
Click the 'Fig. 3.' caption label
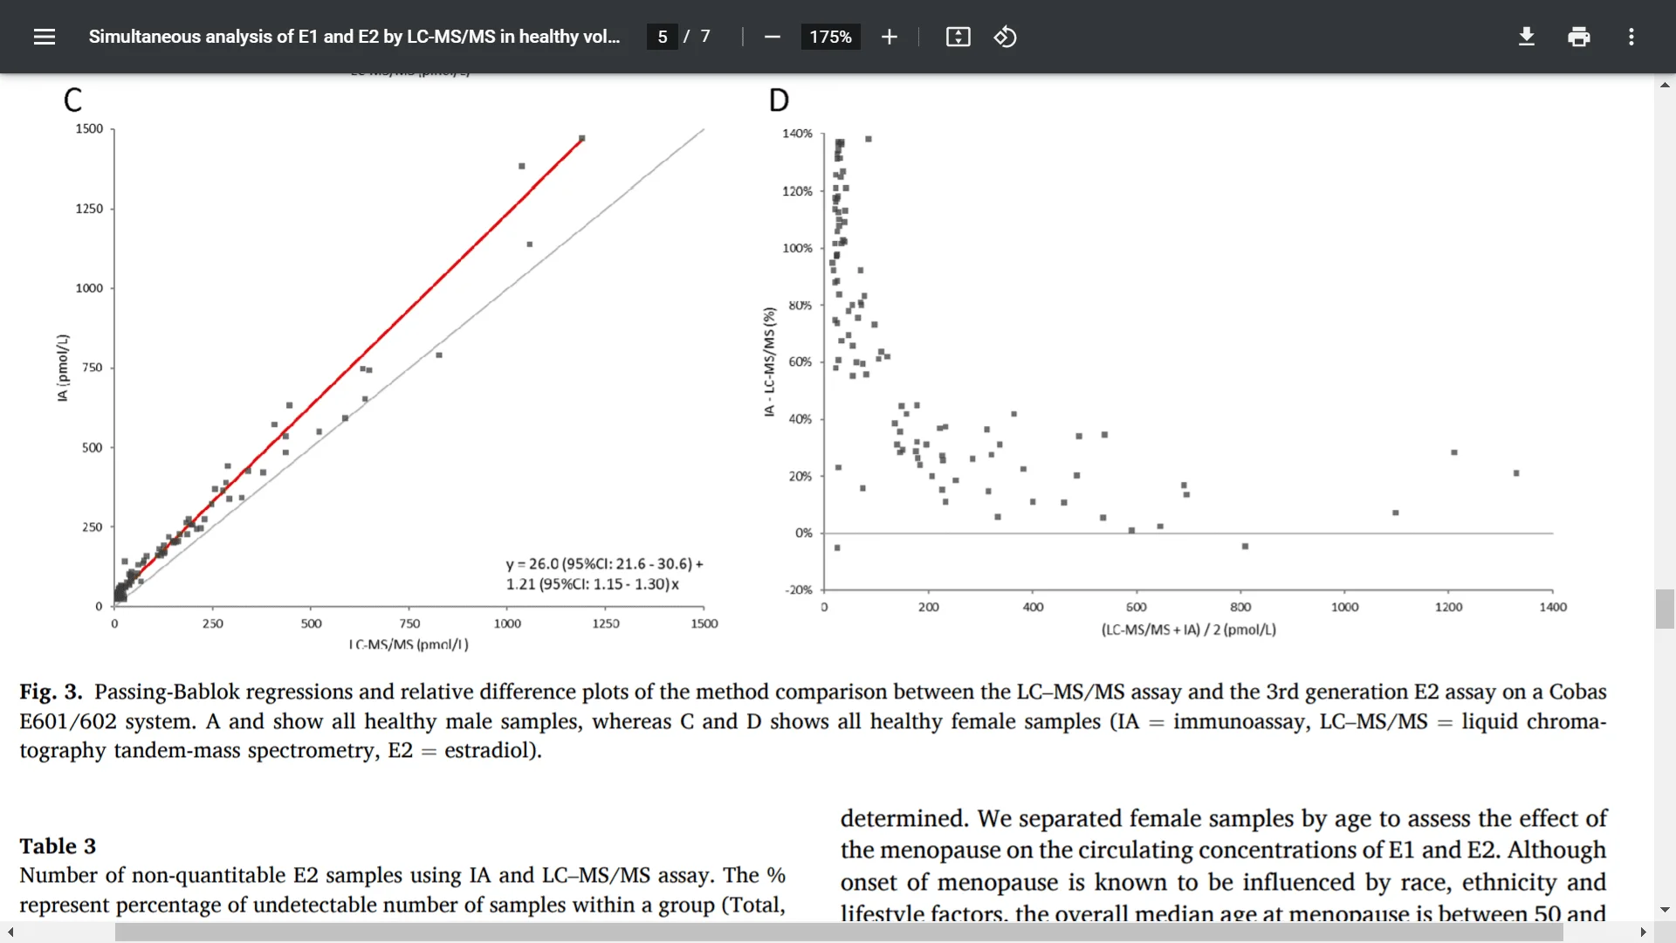51,692
